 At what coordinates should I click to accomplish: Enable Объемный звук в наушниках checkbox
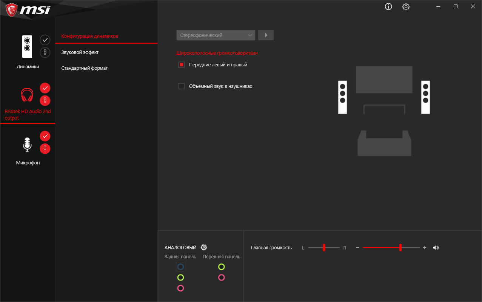(x=182, y=86)
